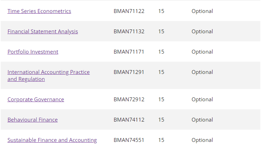The image size is (261, 151).
Task: Follow the Portfolio Investment course link
Action: point(33,52)
